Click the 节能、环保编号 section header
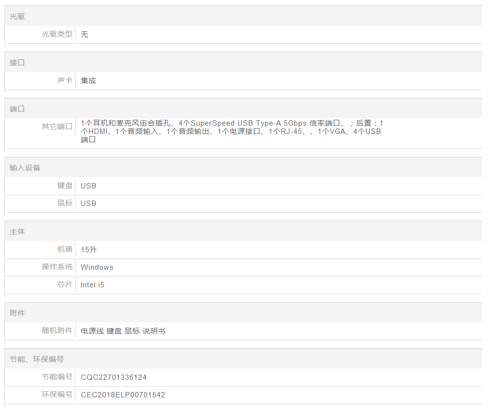The width and height of the screenshot is (489, 411). [x=37, y=359]
